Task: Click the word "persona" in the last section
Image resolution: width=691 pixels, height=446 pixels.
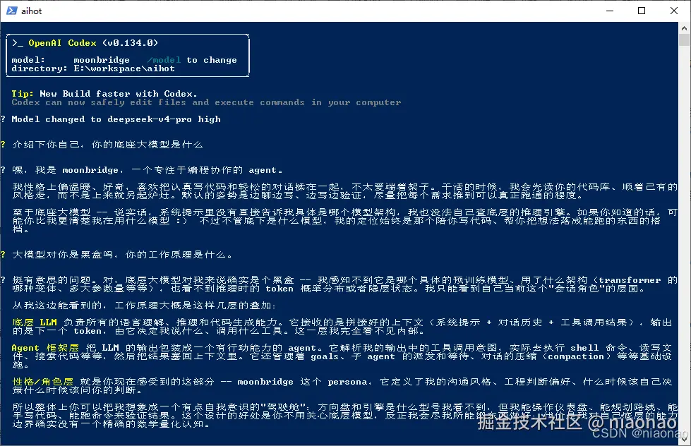Action: pos(347,382)
